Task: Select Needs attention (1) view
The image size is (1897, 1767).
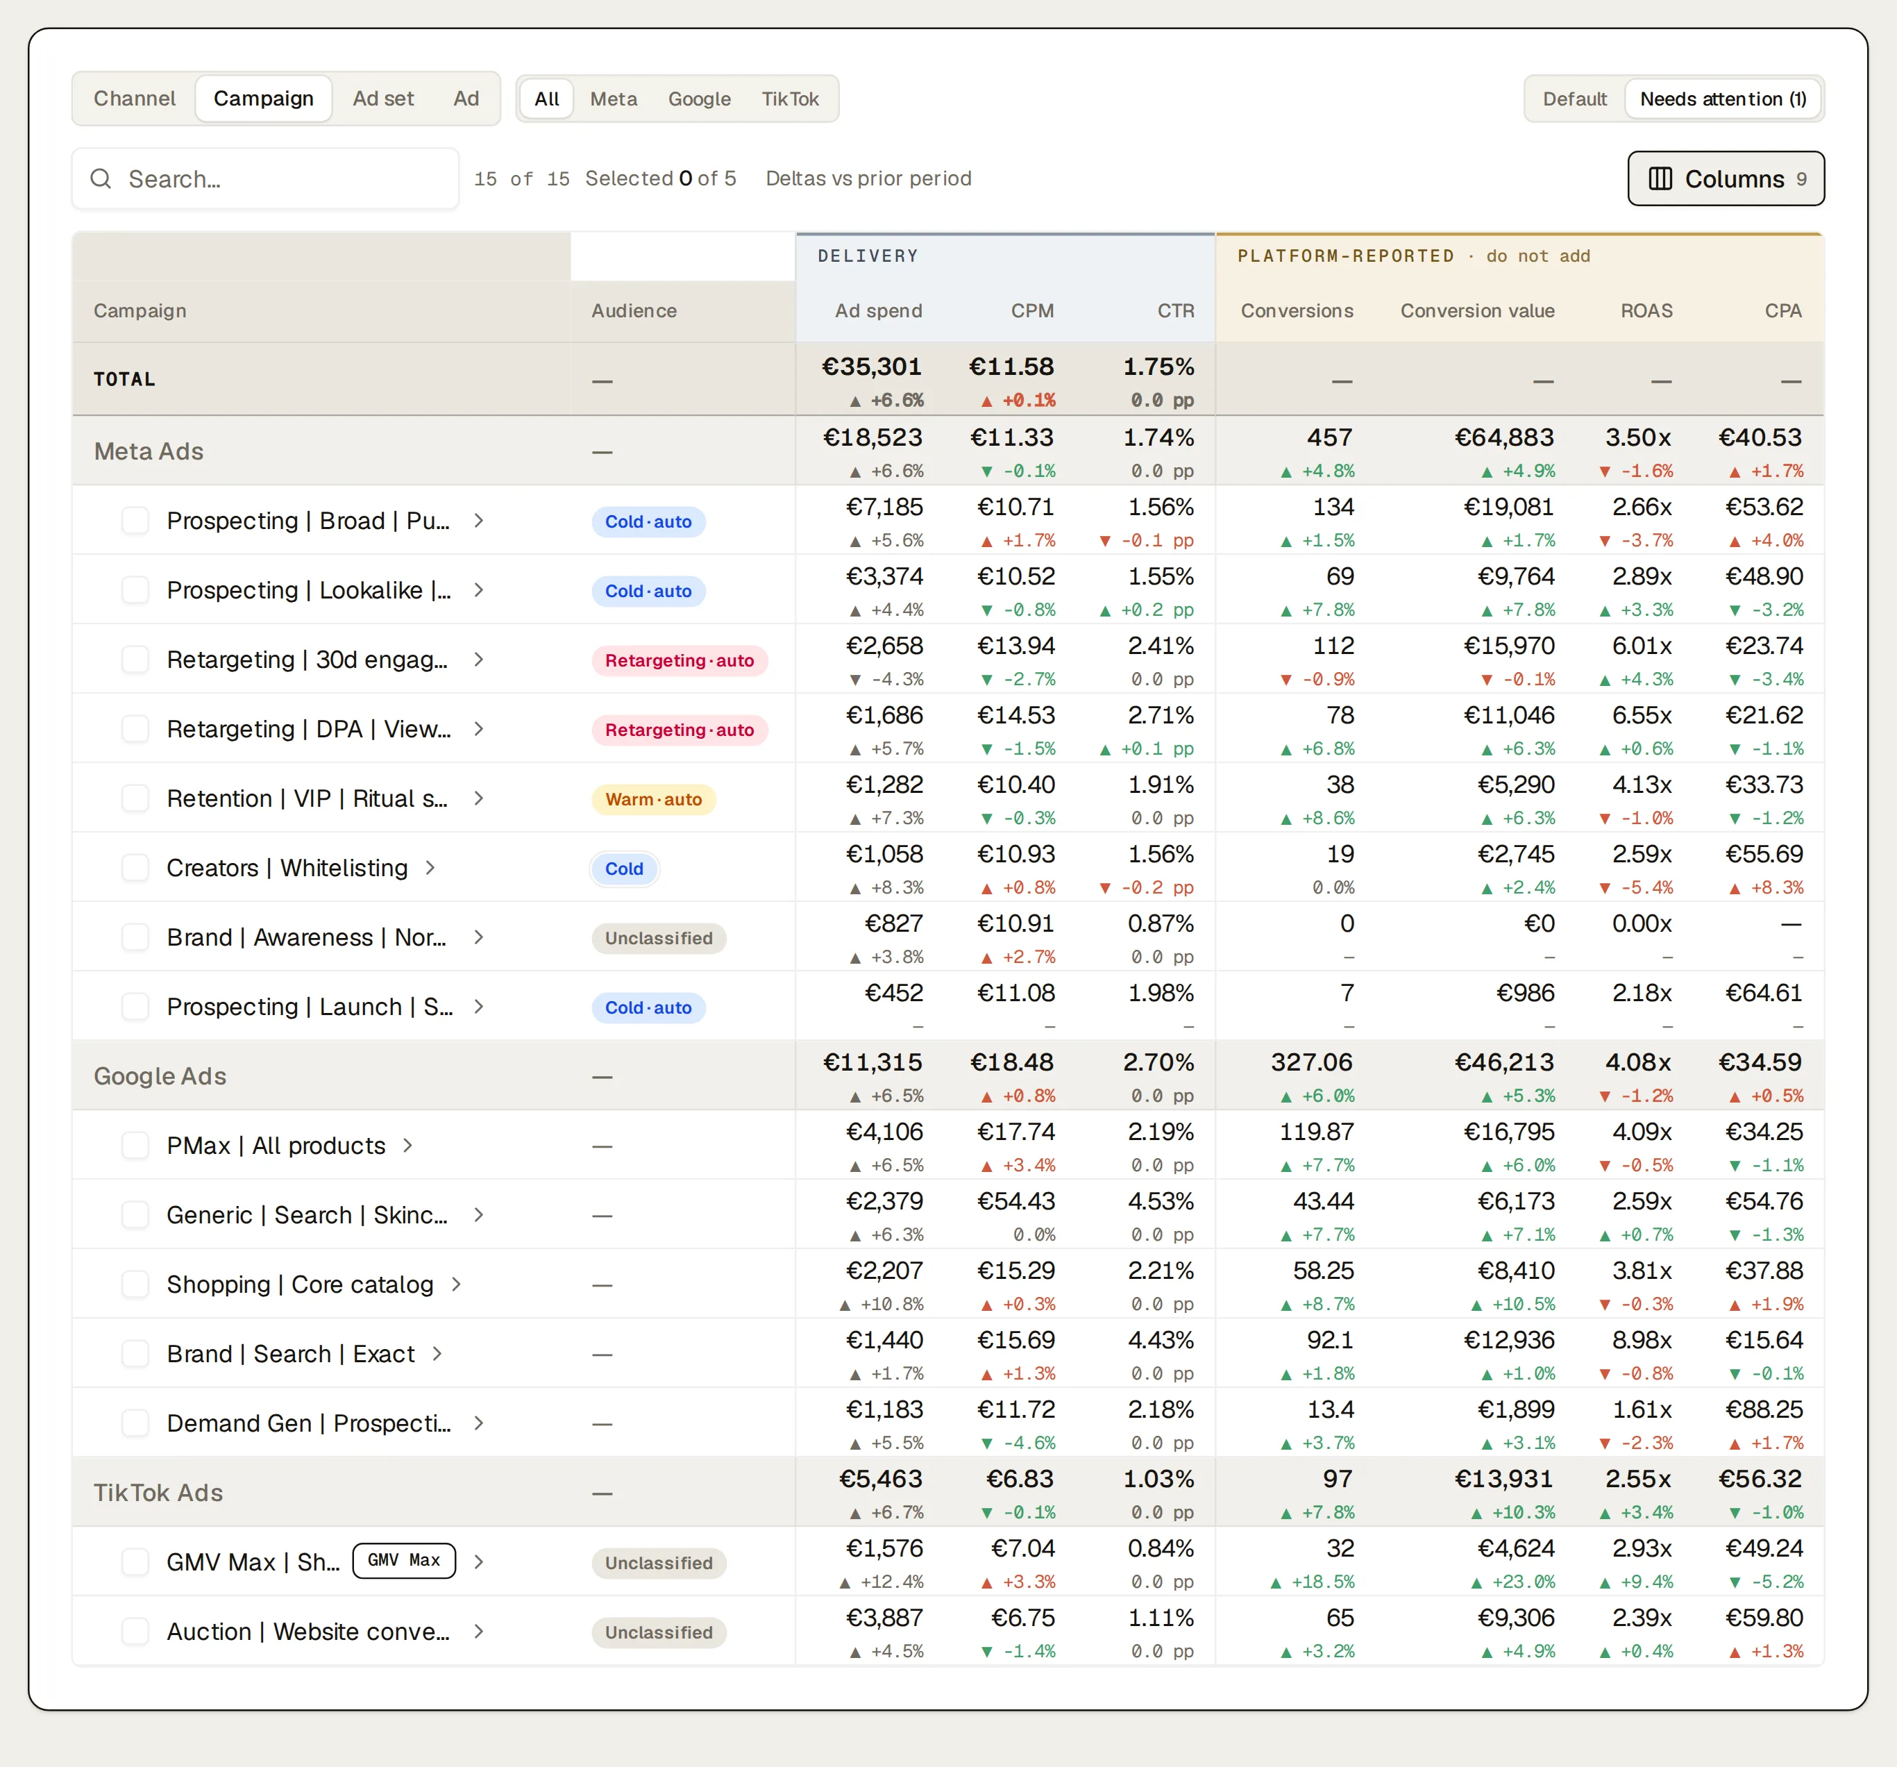Action: (1722, 99)
